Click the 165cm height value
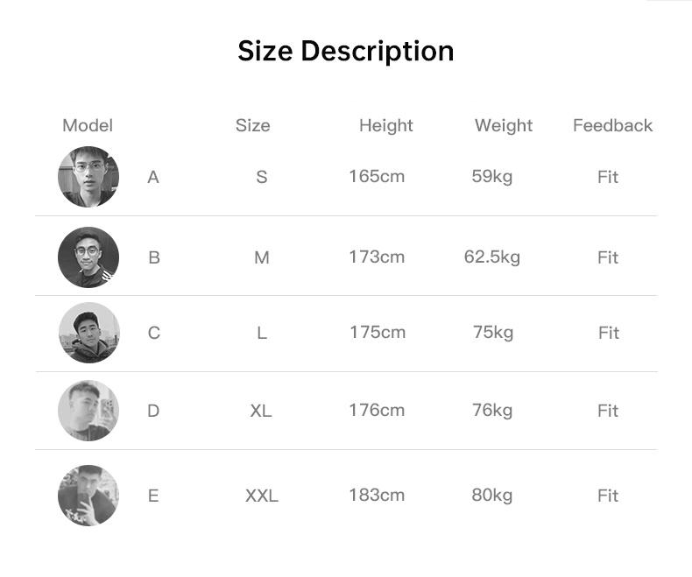Screen dimensions: 692x577 point(377,176)
